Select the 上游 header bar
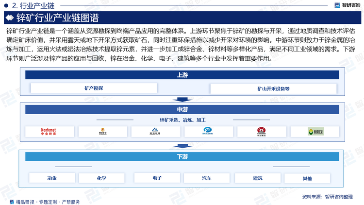Image resolution: width=364 pixels, height=205 pixels. pos(182,75)
